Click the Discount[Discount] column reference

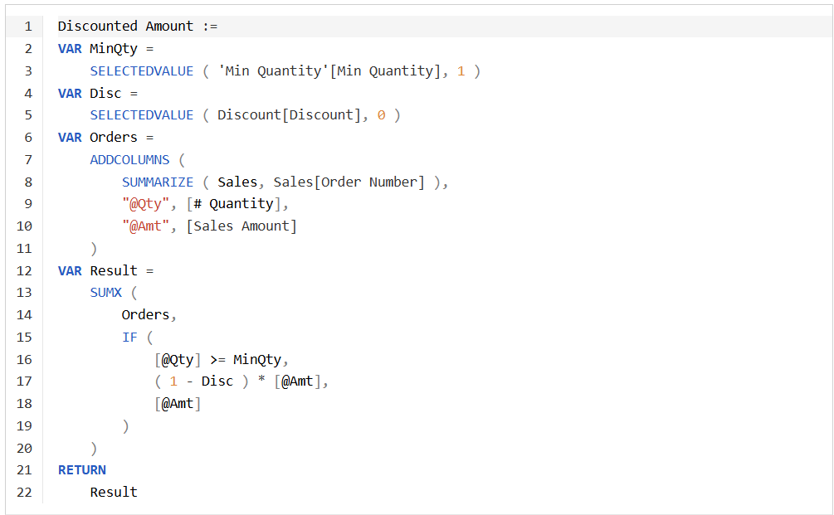(290, 114)
